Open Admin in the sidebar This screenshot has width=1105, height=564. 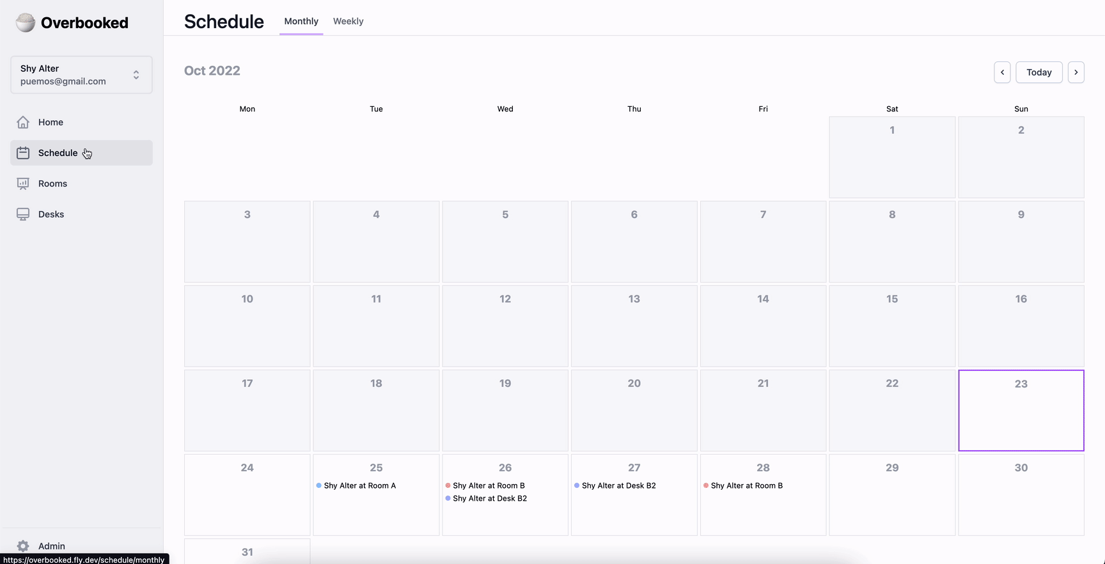point(81,546)
